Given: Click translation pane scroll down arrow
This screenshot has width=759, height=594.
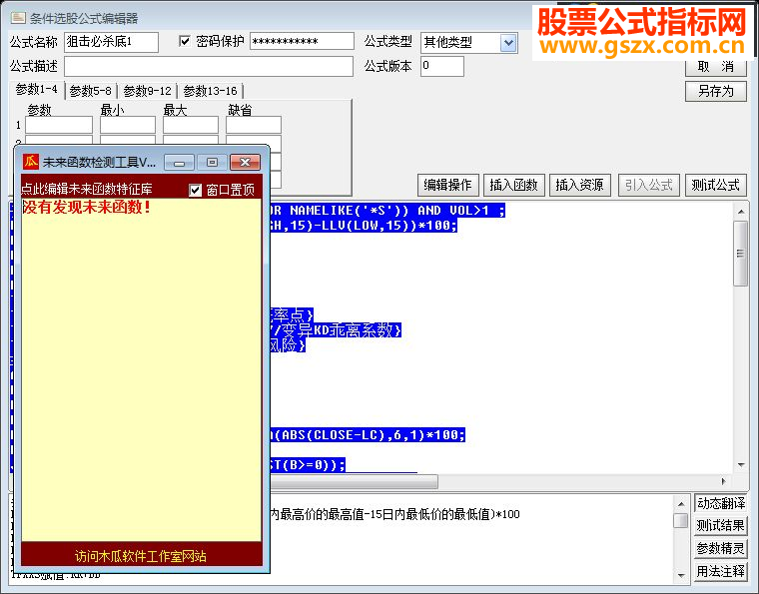Looking at the screenshot, I should point(681,576).
